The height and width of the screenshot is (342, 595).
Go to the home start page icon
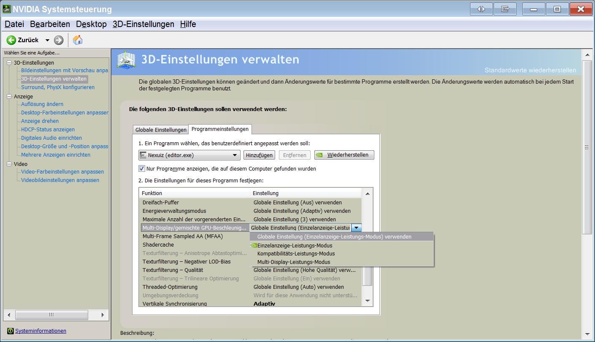pyautogui.click(x=78, y=40)
